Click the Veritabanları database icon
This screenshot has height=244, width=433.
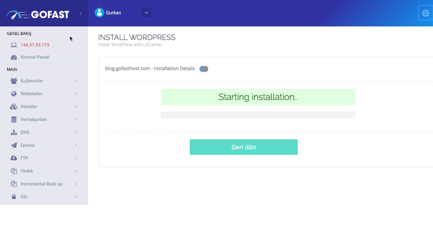pos(14,119)
